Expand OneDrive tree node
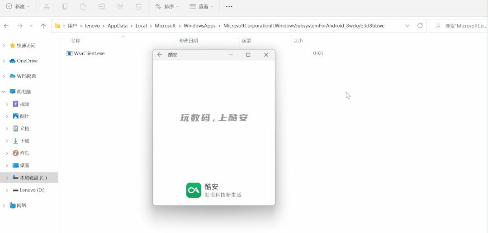The image size is (488, 233). coord(4,61)
